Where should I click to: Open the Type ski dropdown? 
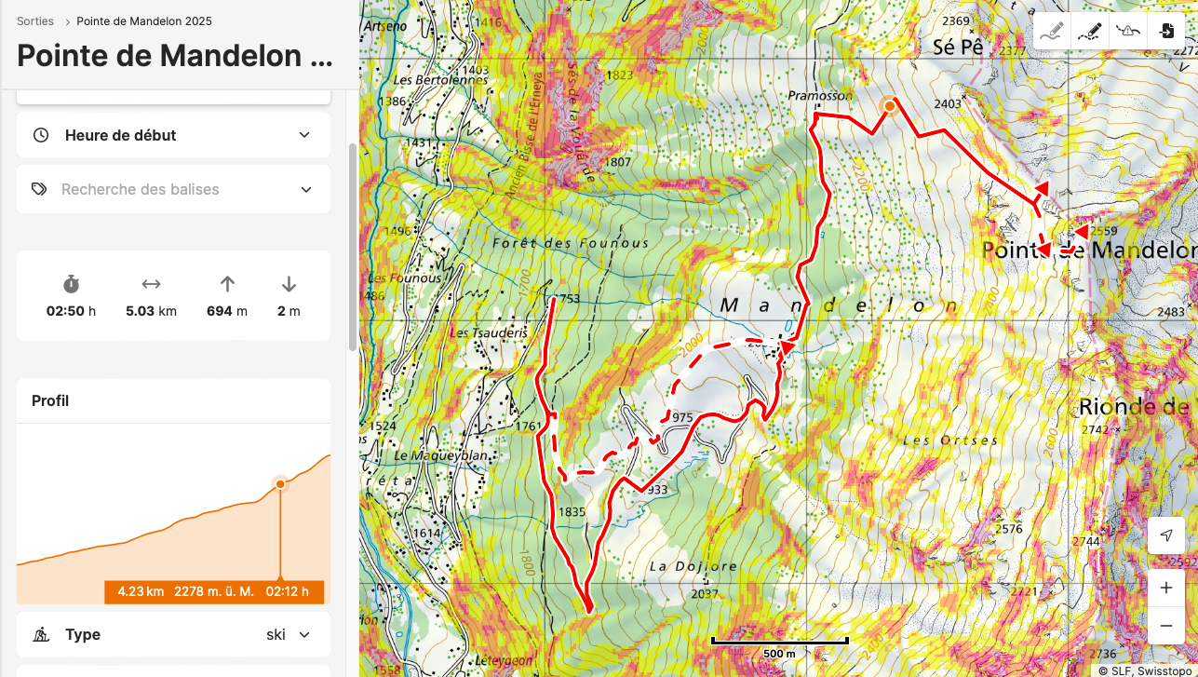coord(304,635)
